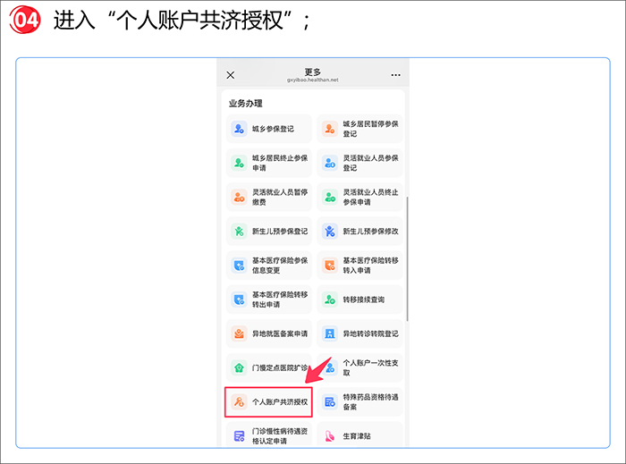Select 基本医疗保险转移转出申请

(x=268, y=299)
